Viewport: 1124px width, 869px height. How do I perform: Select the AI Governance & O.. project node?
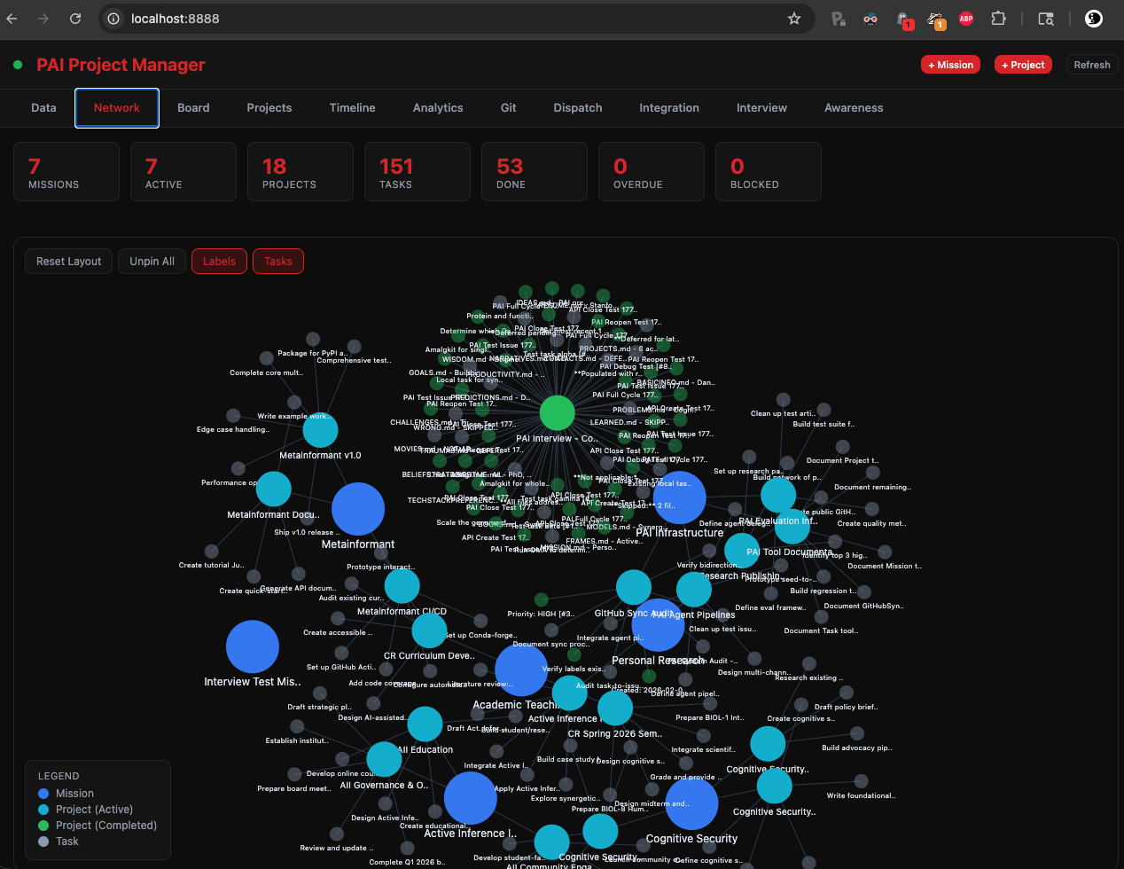pyautogui.click(x=384, y=760)
